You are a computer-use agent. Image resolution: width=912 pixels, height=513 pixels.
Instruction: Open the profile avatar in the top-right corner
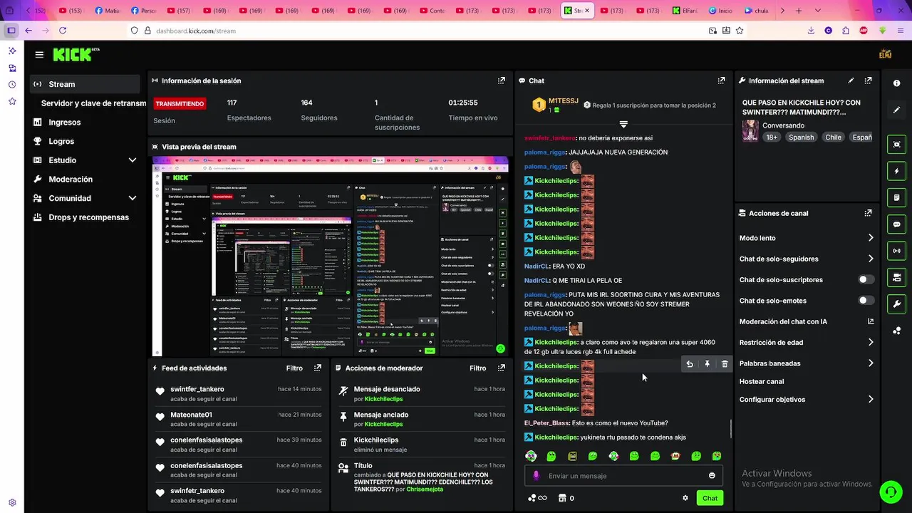coord(886,54)
